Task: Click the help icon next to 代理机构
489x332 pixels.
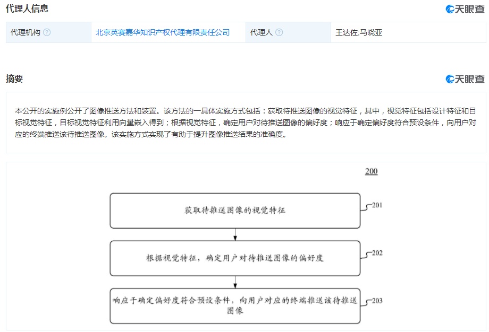Action: coord(47,32)
